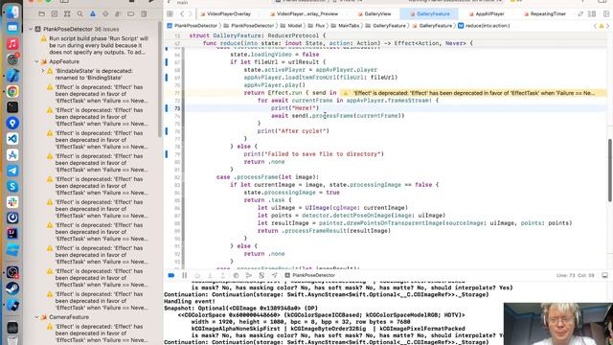Click the previous issue chevron in jump bar
The image size is (613, 345).
(595, 26)
